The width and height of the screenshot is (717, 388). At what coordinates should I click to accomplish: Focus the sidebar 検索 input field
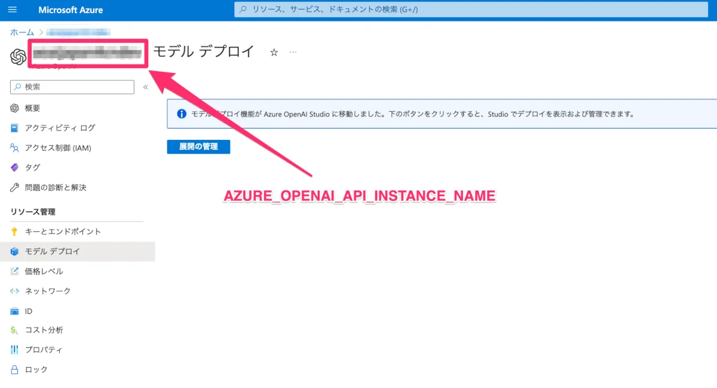pyautogui.click(x=72, y=87)
